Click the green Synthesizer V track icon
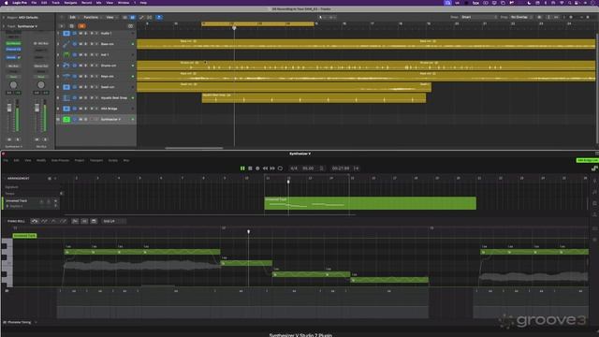The height and width of the screenshot is (337, 599). tap(66, 119)
